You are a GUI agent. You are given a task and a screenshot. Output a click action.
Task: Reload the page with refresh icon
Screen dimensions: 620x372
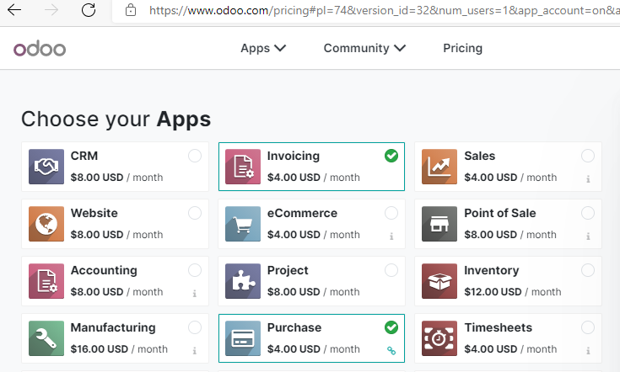(x=89, y=10)
